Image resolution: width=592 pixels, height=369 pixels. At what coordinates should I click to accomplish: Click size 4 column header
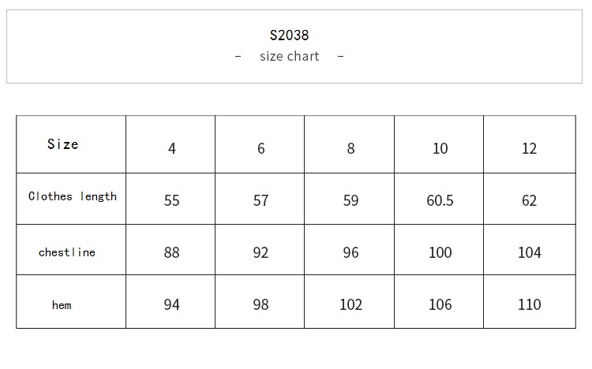(x=172, y=148)
